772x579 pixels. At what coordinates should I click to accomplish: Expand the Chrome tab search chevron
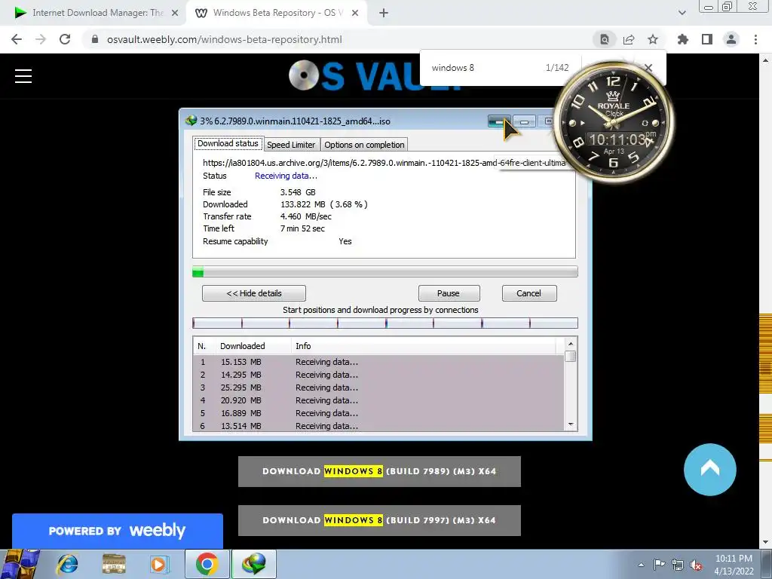pyautogui.click(x=682, y=13)
